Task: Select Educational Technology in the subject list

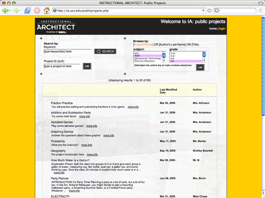Action: (148, 58)
